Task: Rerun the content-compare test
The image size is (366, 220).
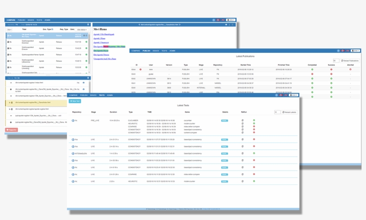Action: 242,132
